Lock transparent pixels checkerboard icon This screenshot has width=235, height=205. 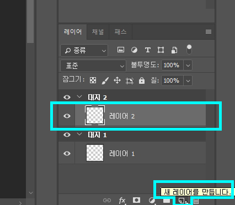[x=93, y=80]
